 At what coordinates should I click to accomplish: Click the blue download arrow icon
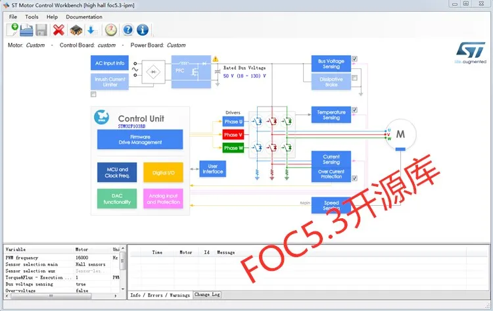(x=91, y=30)
